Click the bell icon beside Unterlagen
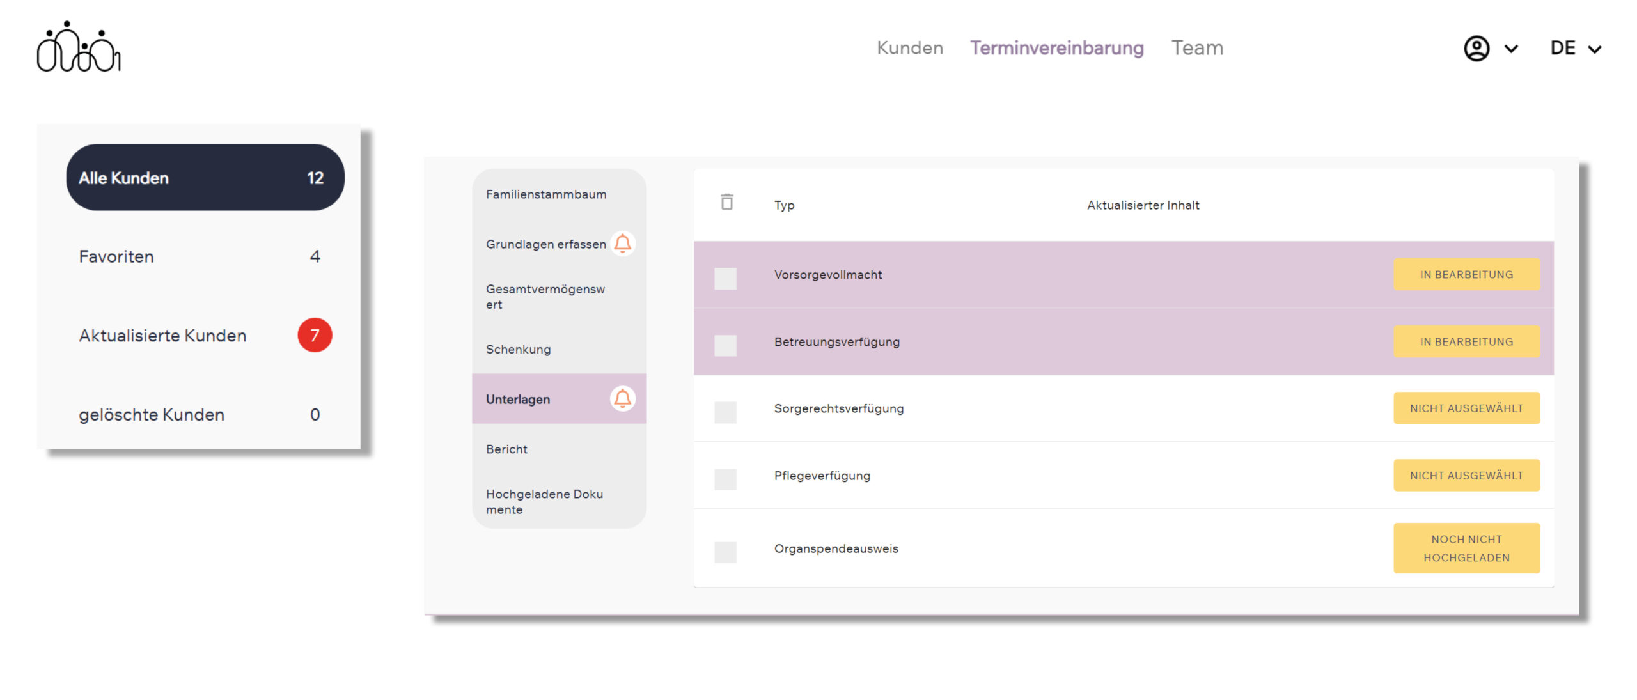The height and width of the screenshot is (700, 1637). coord(622,399)
